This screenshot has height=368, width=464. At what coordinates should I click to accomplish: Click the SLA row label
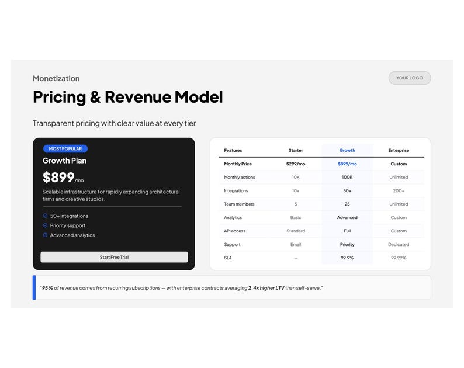(228, 258)
